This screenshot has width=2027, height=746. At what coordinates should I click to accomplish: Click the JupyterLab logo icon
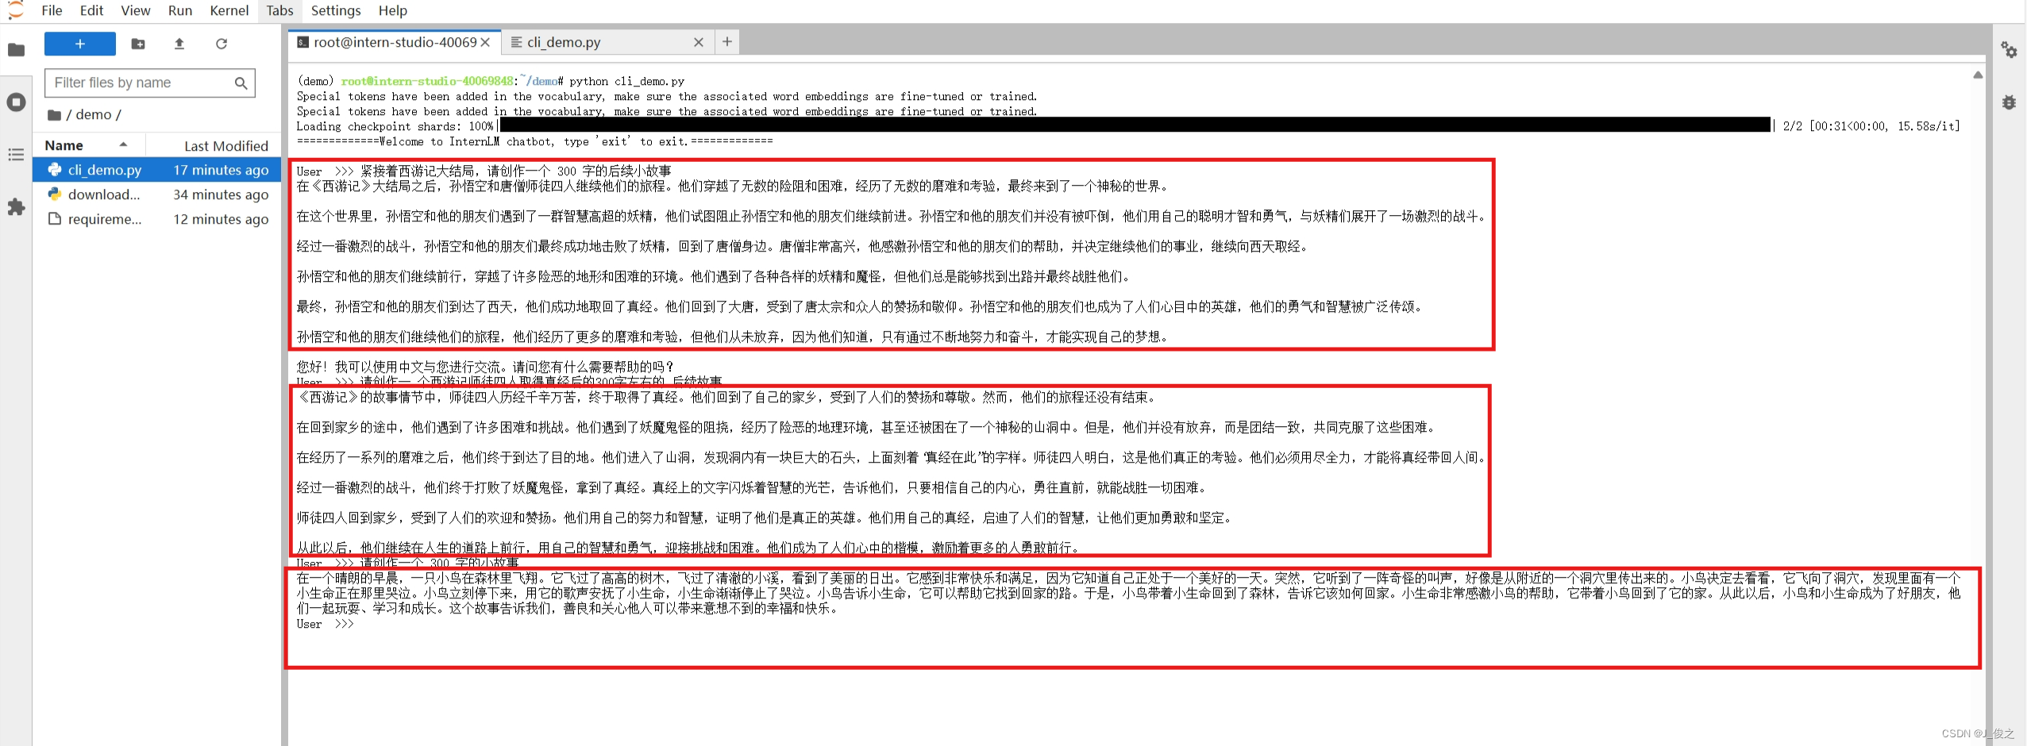coord(15,10)
